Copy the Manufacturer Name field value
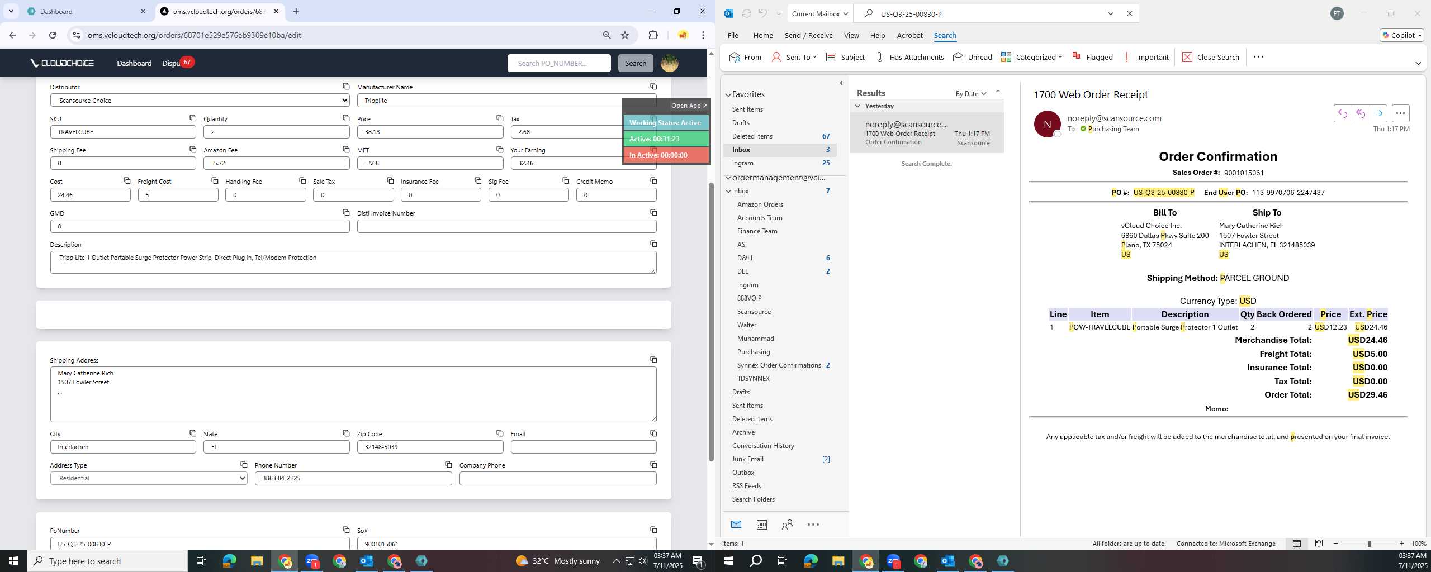Image resolution: width=1431 pixels, height=572 pixels. 653,87
